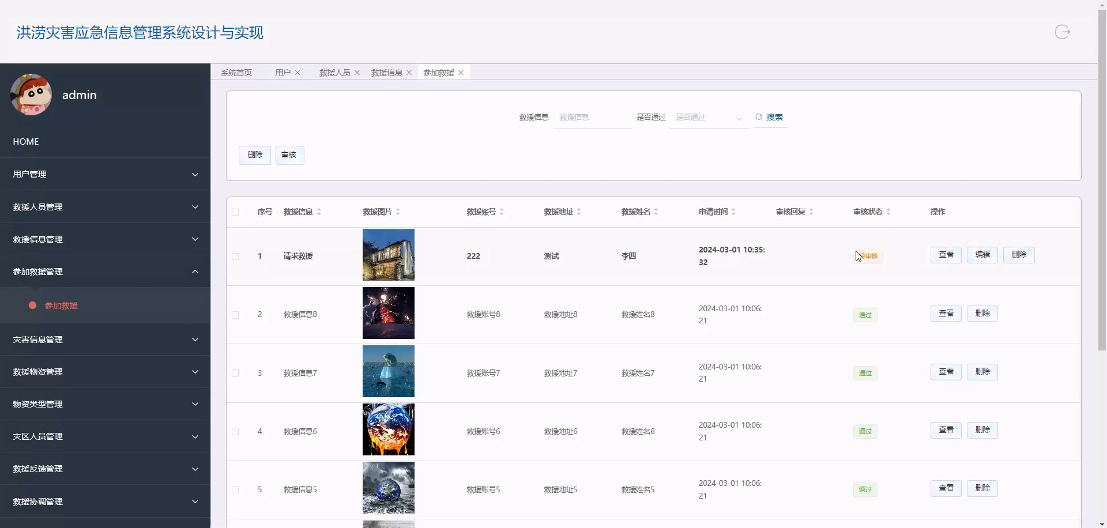Click the admin avatar picture
1107x528 pixels.
click(31, 95)
